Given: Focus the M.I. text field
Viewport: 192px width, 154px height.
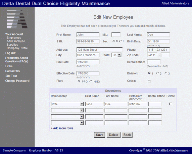Looking at the screenshot, I should point(116,35).
